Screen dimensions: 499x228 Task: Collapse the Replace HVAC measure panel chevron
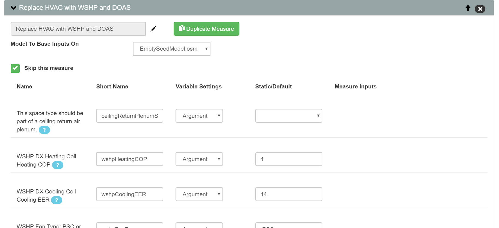pos(13,8)
